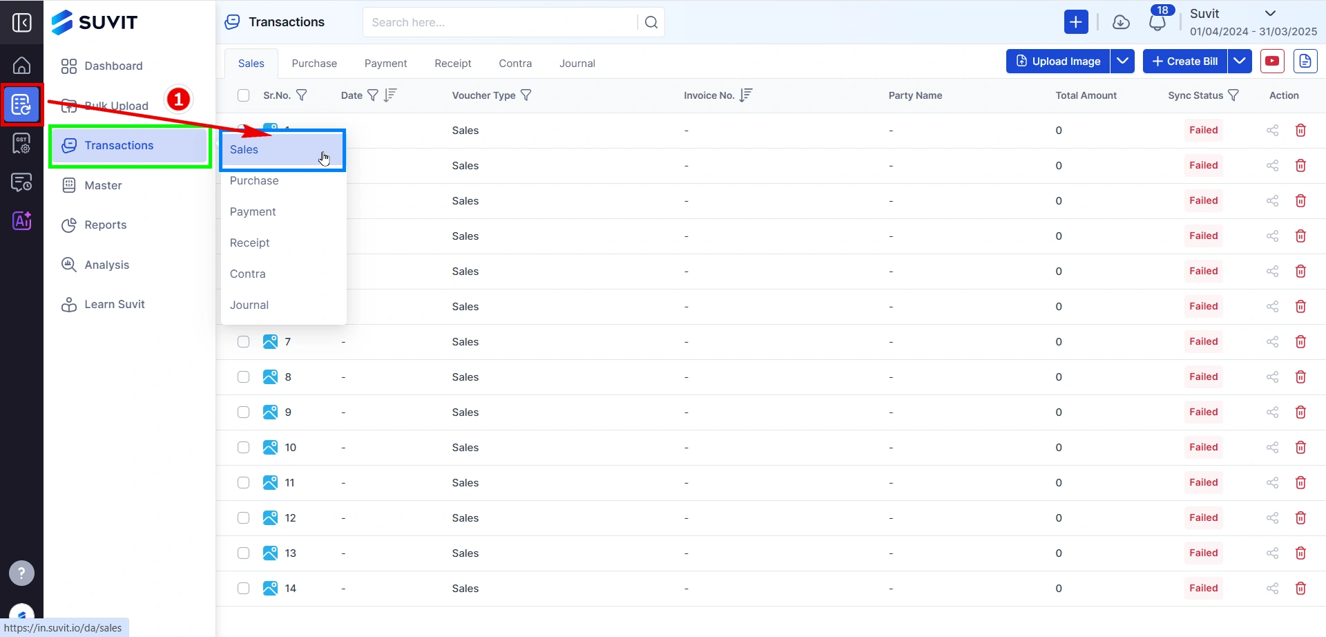Filter the Sync Status column

[x=1233, y=95]
